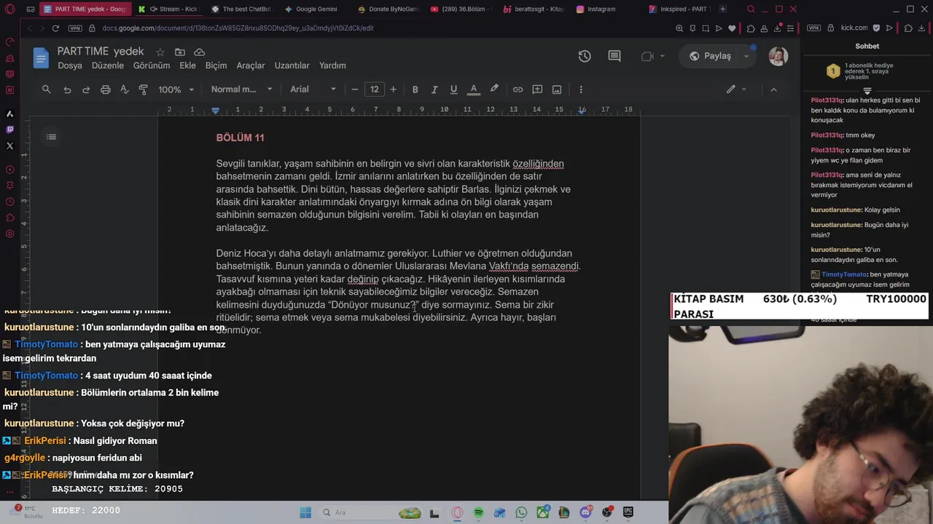This screenshot has height=524, width=933.
Task: Open the Google account avatar
Action: [778, 56]
